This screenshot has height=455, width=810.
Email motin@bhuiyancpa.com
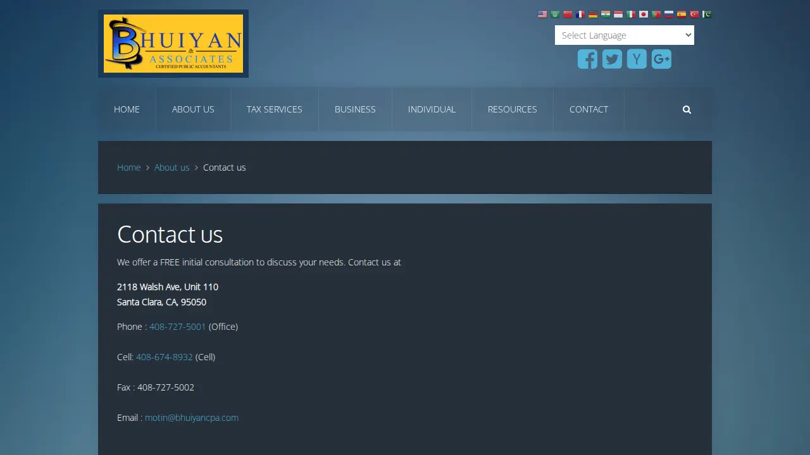click(192, 418)
